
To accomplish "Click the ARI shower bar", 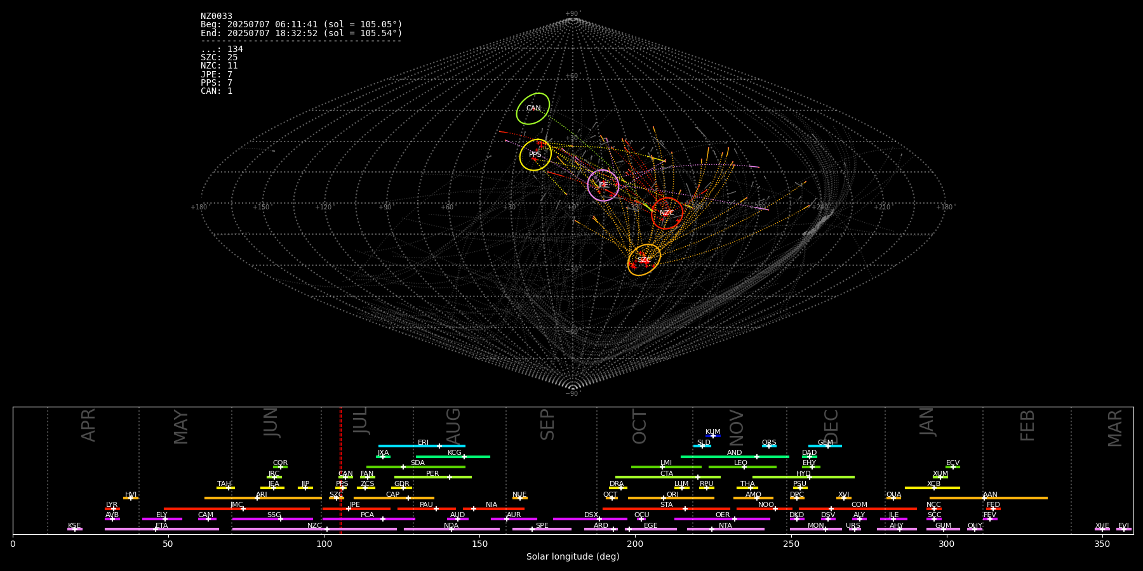I will click(263, 498).
